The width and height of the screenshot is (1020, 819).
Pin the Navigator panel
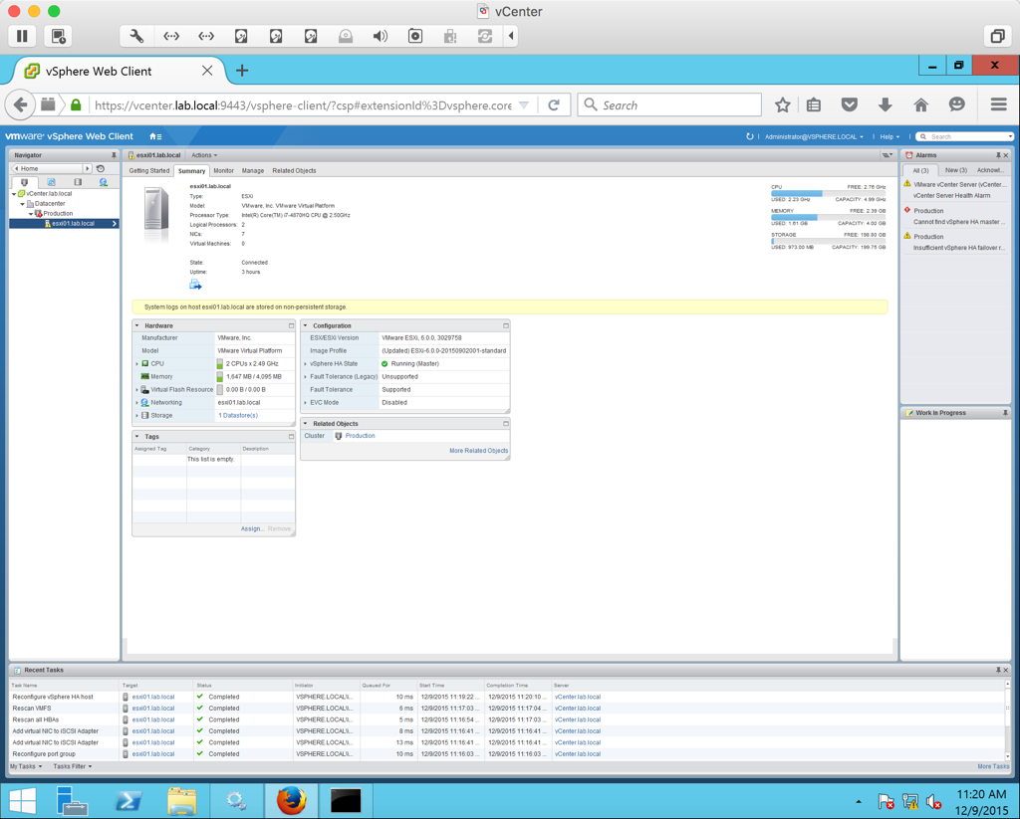tap(114, 155)
